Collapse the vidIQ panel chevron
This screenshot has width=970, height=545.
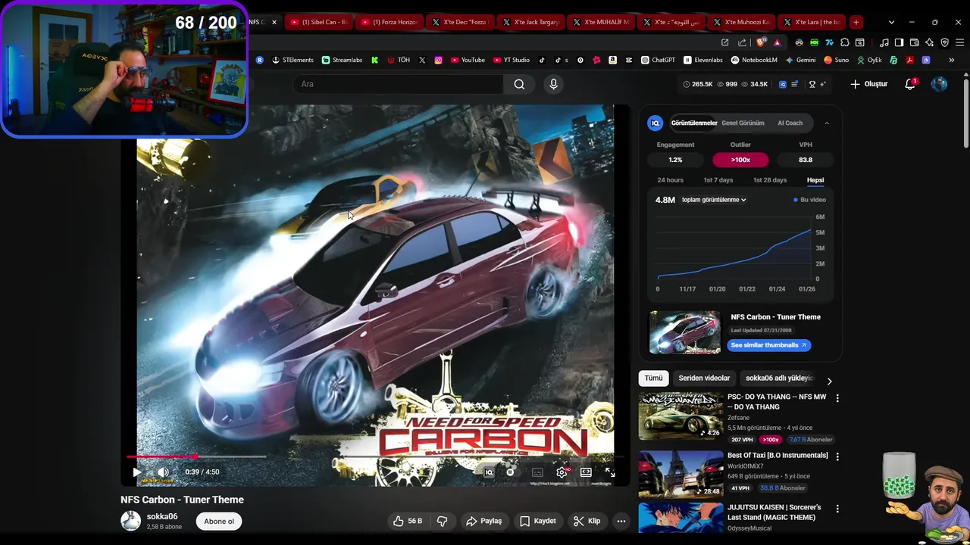coord(827,123)
